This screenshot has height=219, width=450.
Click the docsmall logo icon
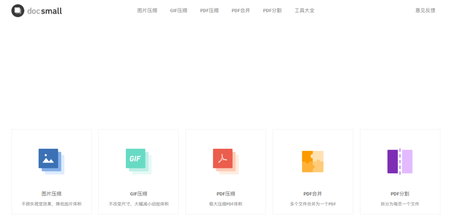pyautogui.click(x=18, y=10)
